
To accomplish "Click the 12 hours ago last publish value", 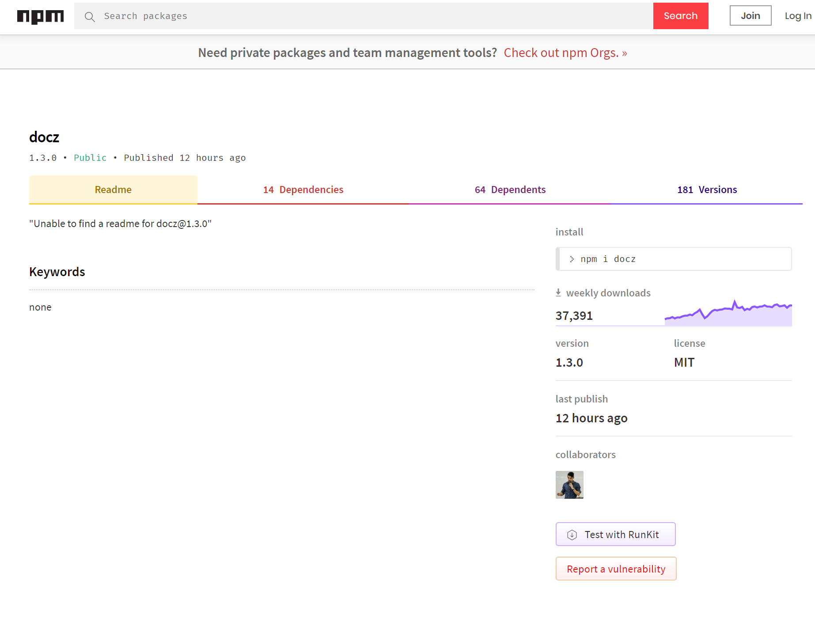I will click(591, 418).
